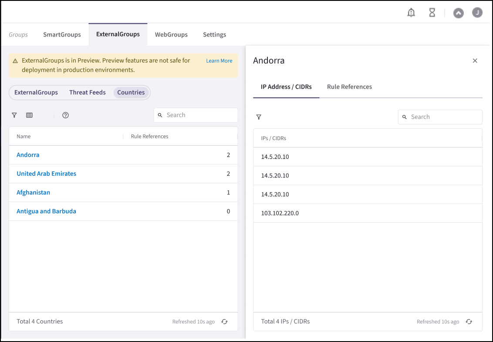Screen dimensions: 493x342
Task: Select the ExternalGroups pill toggle
Action: 36,92
